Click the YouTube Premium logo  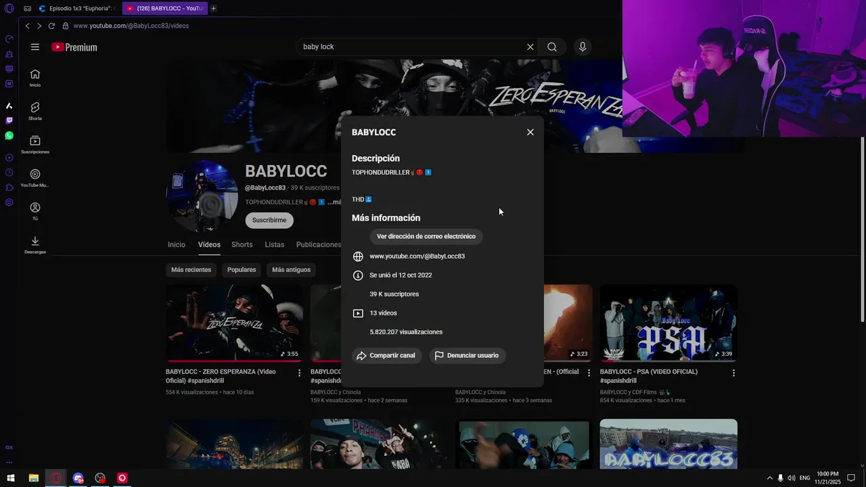(74, 47)
